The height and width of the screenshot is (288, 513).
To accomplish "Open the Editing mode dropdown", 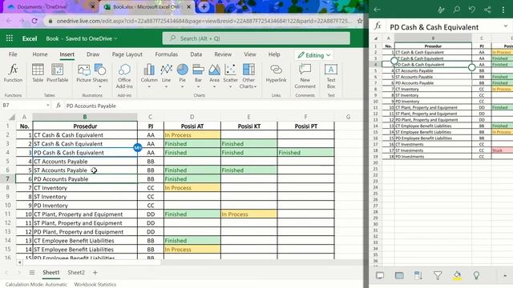I will (x=314, y=55).
